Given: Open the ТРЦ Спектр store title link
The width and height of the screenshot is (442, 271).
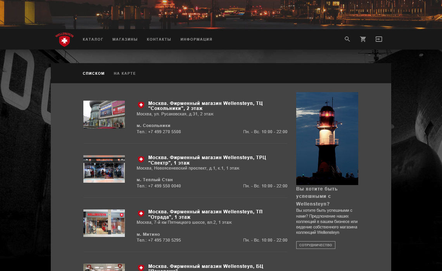Looking at the screenshot, I should point(207,160).
